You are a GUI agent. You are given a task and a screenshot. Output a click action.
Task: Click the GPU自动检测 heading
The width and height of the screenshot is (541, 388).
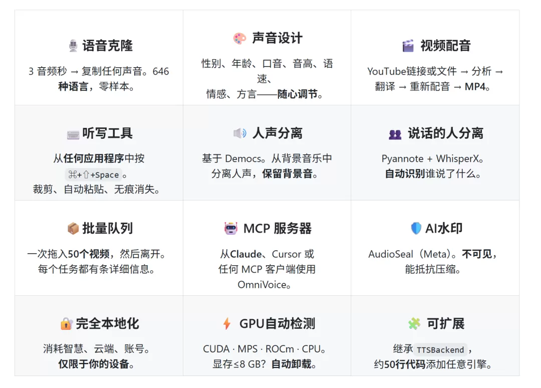[277, 323]
